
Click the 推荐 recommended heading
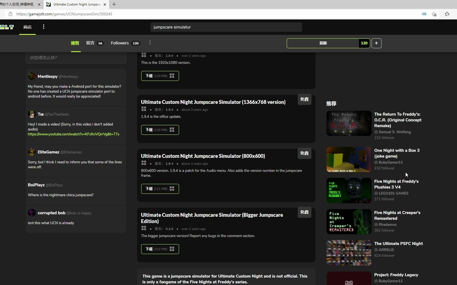331,104
